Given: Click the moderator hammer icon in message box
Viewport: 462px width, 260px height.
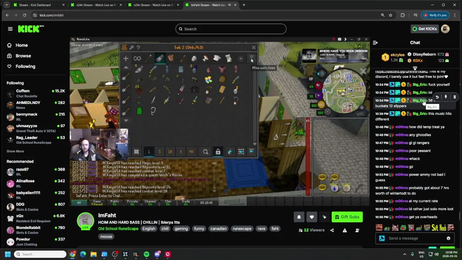Looking at the screenshot, I should pyautogui.click(x=382, y=238).
